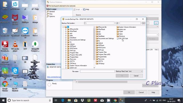Click Cancel in Locate Backup File dialog
The height and width of the screenshot is (103, 183).
136,76
